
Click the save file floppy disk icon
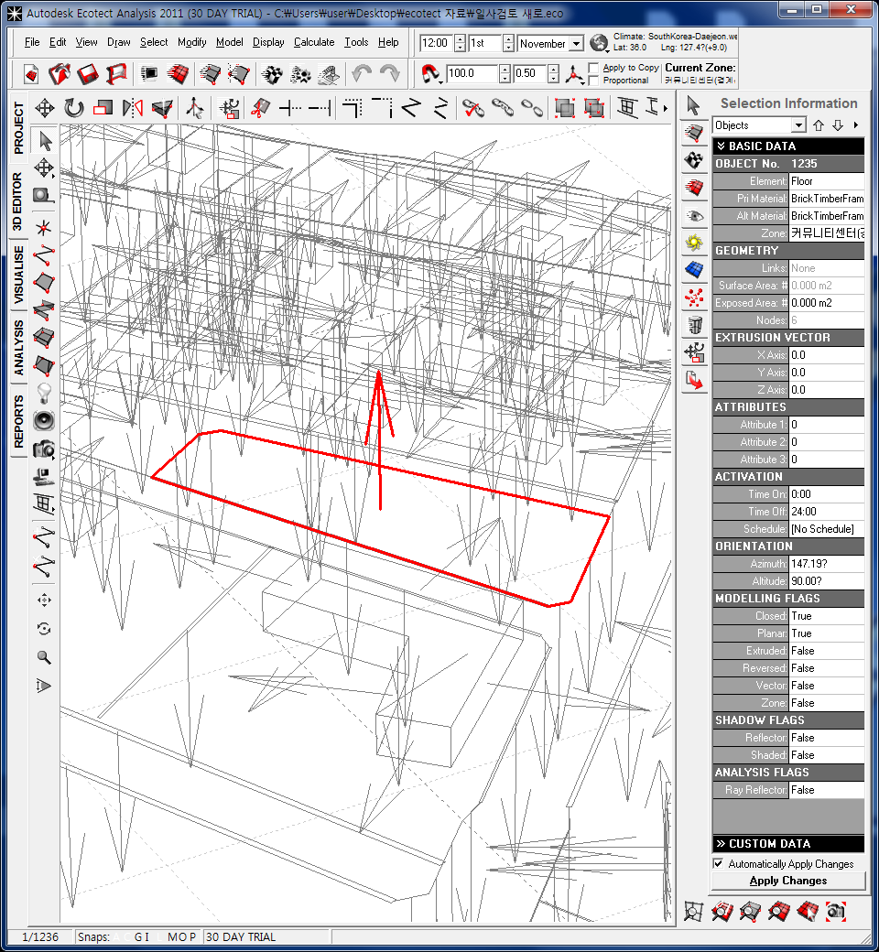tap(88, 73)
